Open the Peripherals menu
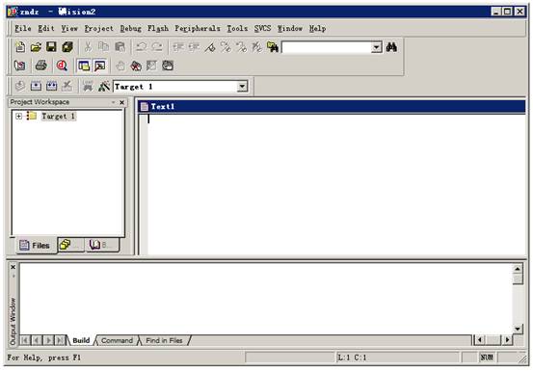The width and height of the screenshot is (533, 371). tap(198, 28)
